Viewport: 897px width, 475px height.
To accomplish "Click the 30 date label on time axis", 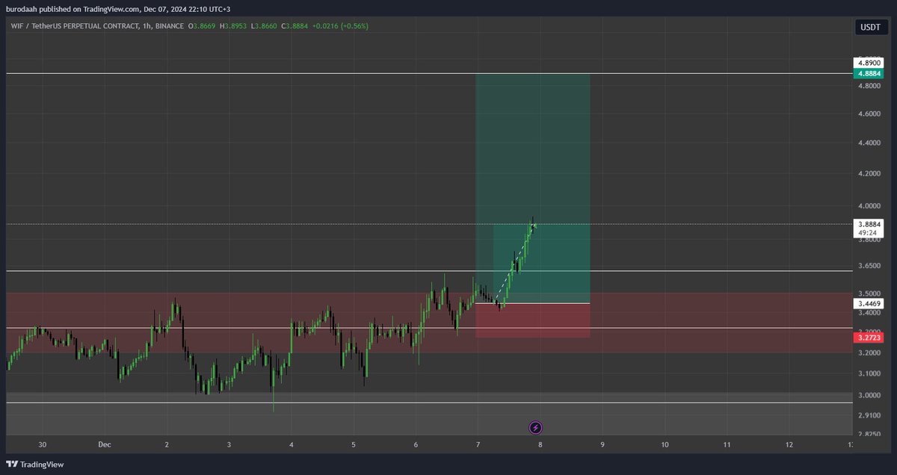I will tap(42, 444).
